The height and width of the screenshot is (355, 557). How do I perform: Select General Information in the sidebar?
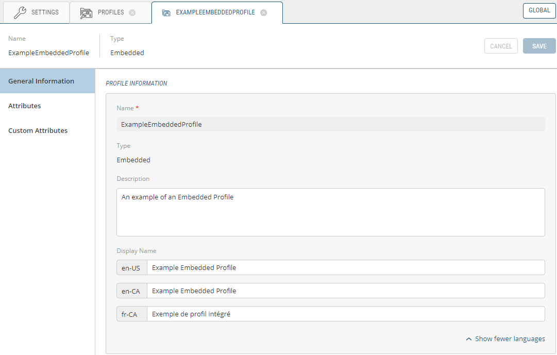(41, 81)
